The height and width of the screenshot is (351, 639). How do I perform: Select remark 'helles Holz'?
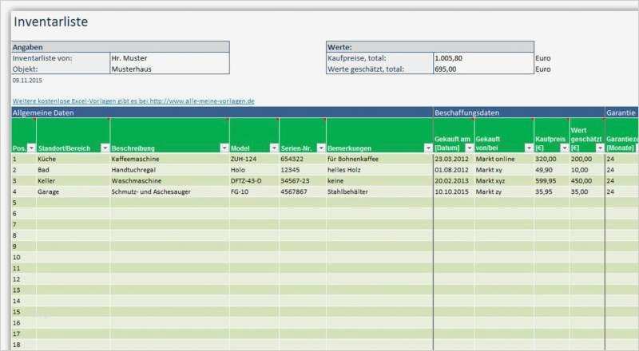click(379, 170)
